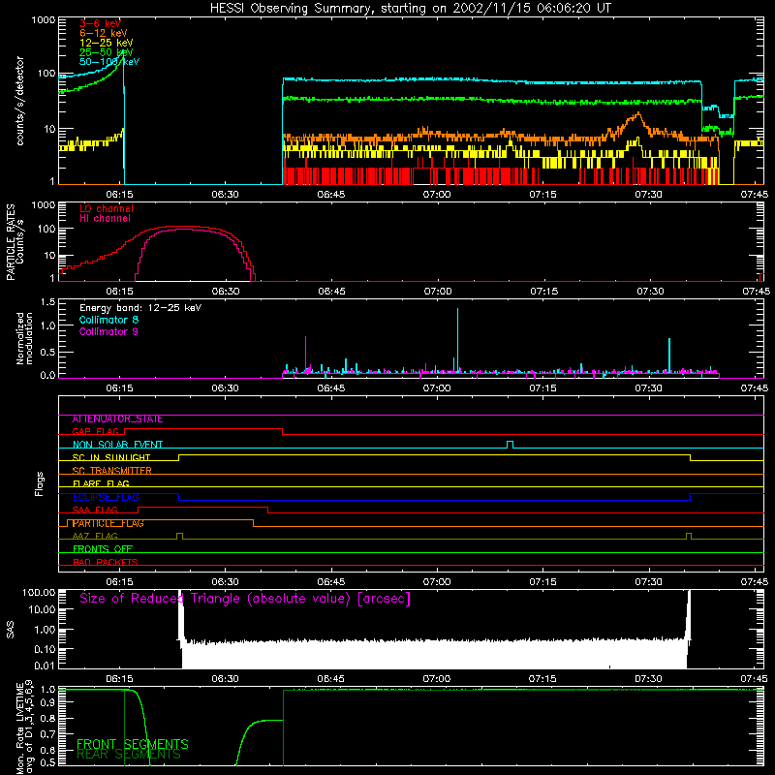Screen dimensions: 775x775
Task: Click the counts/s/detector axis label
Action: point(19,101)
